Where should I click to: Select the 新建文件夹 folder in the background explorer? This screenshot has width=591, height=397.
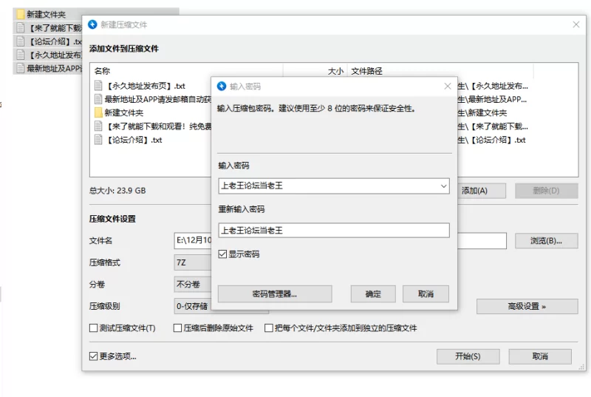20,14
